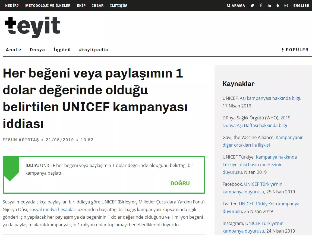Click the green bookmark ribbon in claim box
This screenshot has height=235, width=312.
(11, 169)
